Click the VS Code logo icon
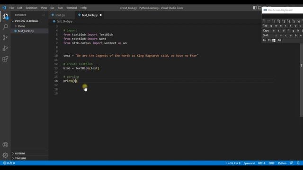 pyautogui.click(x=4, y=8)
